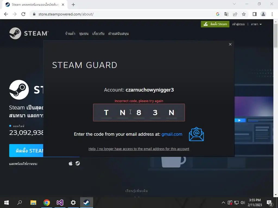This screenshot has width=278, height=208.
Task: View site info via the lock icon
Action: point(34,14)
